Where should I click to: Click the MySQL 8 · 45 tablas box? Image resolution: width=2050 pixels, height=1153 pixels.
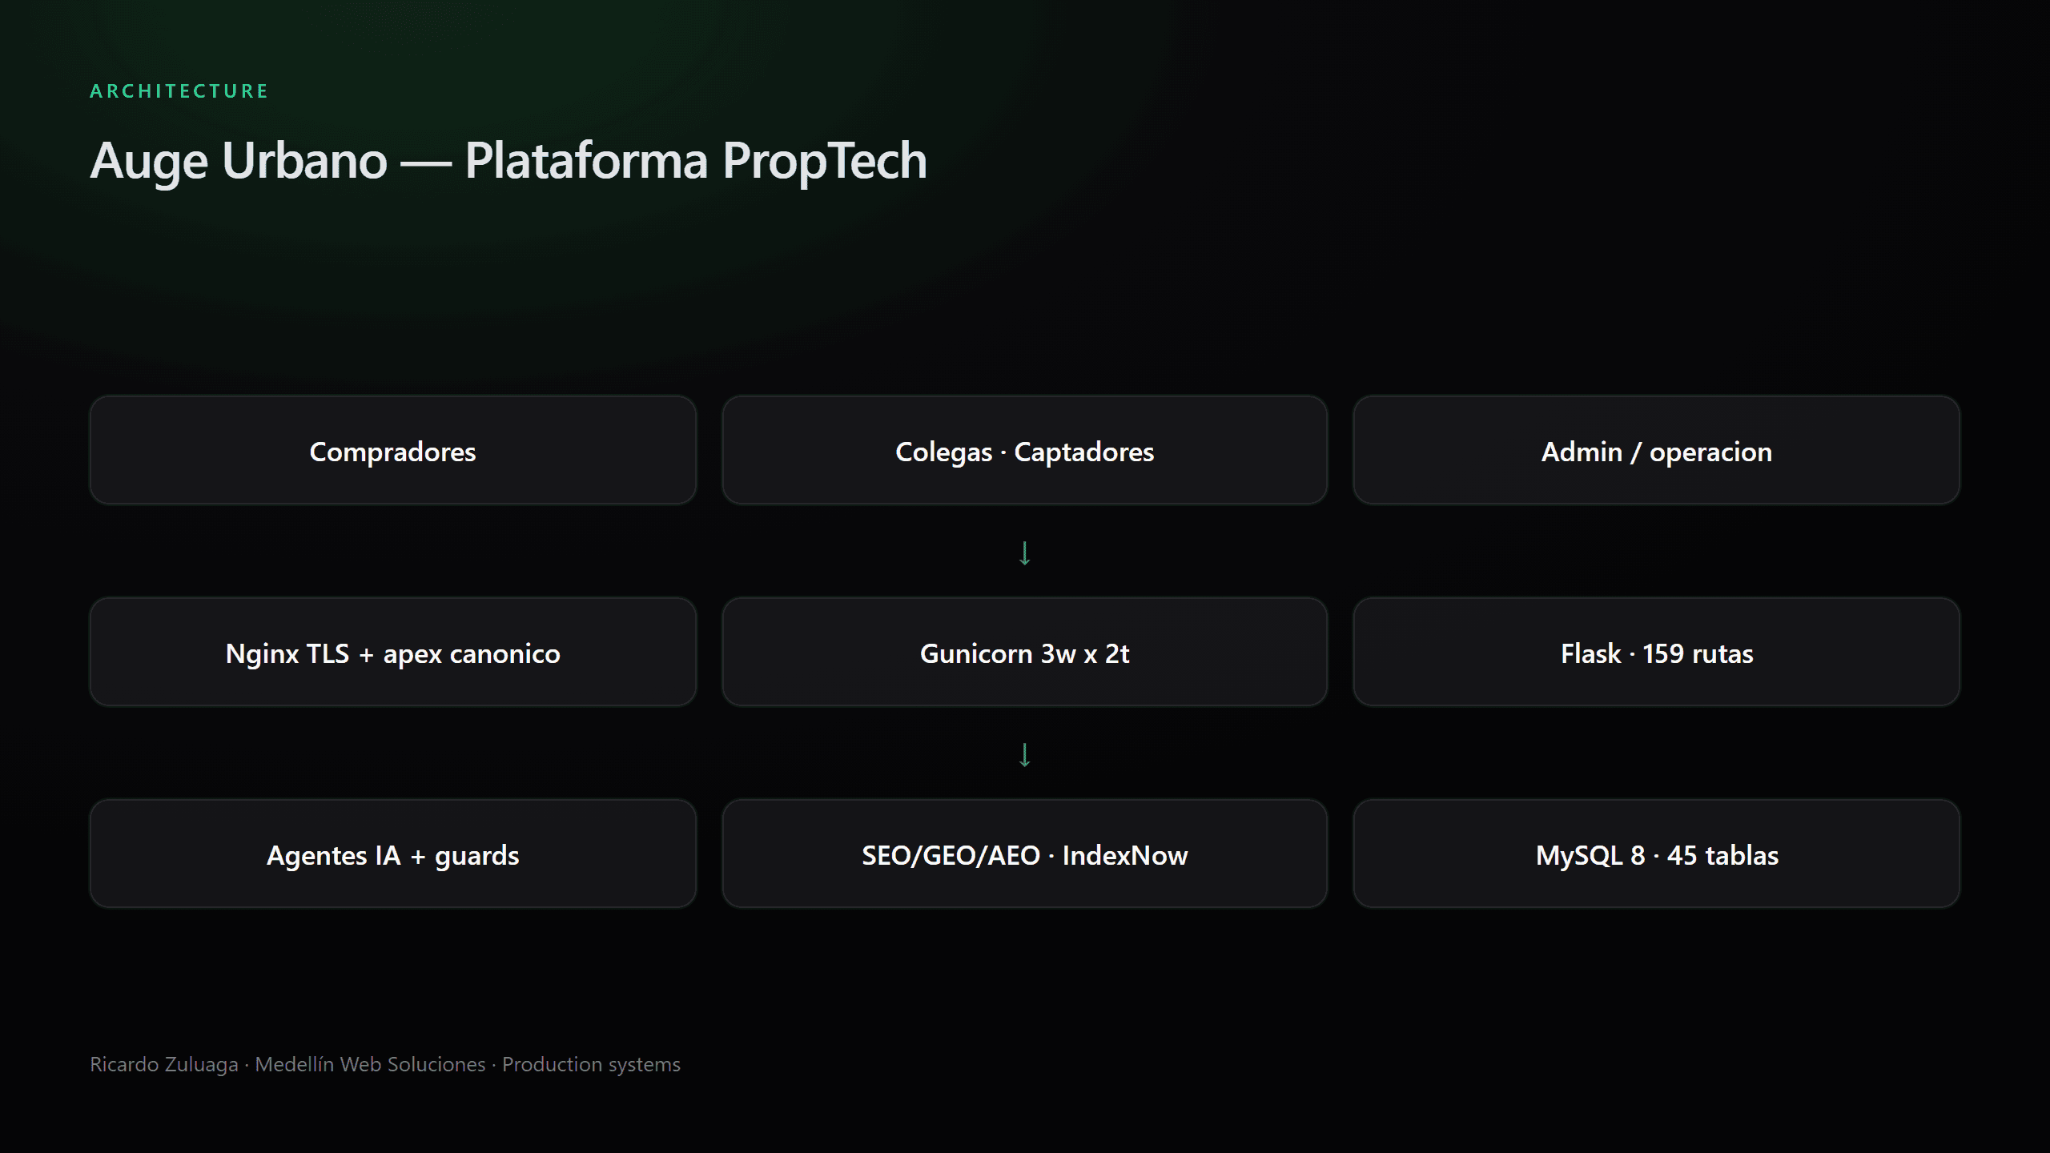[x=1656, y=854]
